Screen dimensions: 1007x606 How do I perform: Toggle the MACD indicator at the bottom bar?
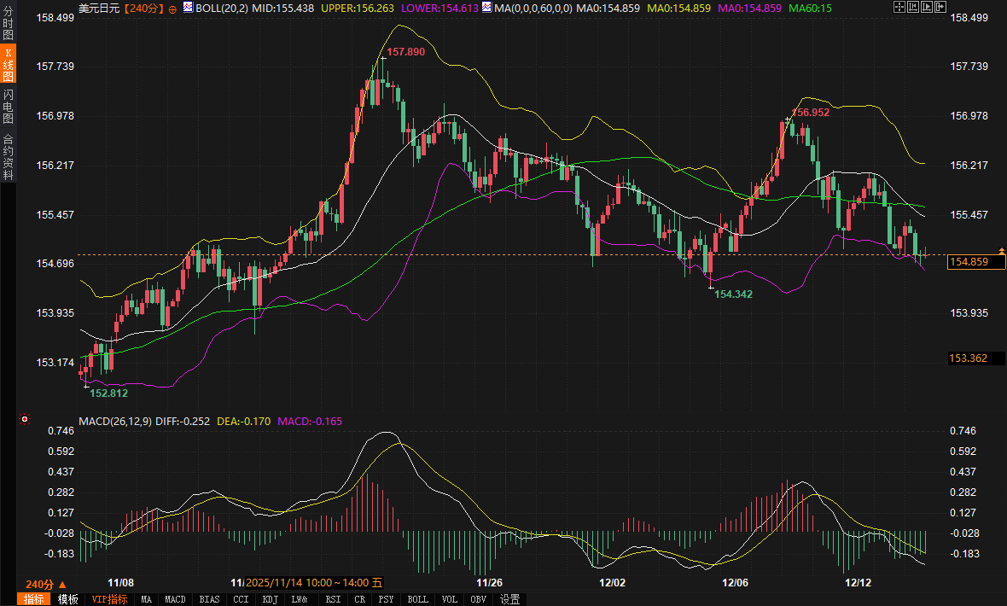click(175, 599)
